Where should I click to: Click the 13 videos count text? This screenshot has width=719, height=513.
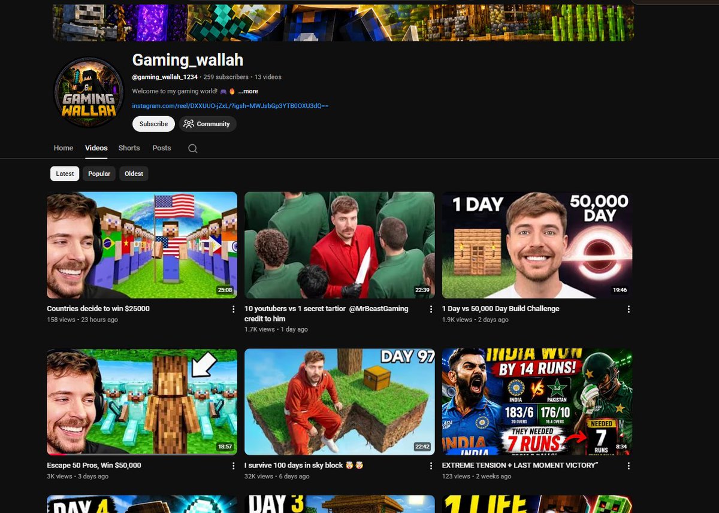coord(268,77)
